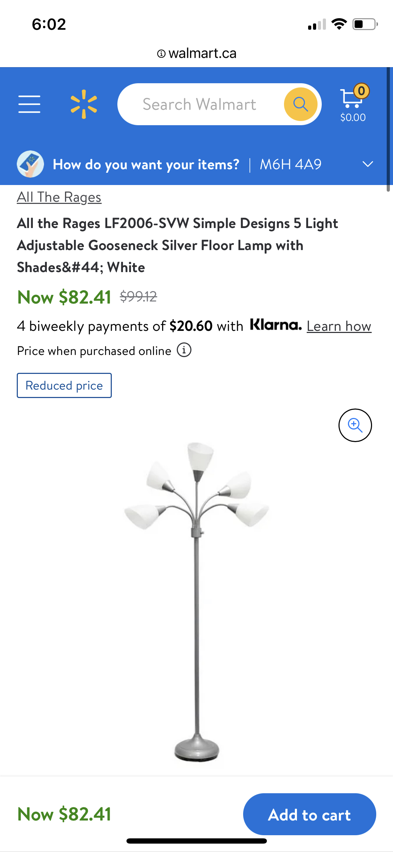Expand the 'How do you want your items?' bar
The width and height of the screenshot is (393, 852).
[196, 164]
